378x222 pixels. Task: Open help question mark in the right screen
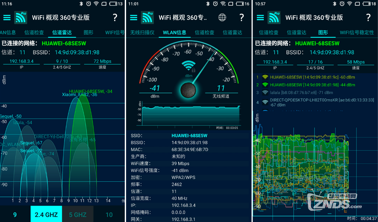click(x=368, y=17)
